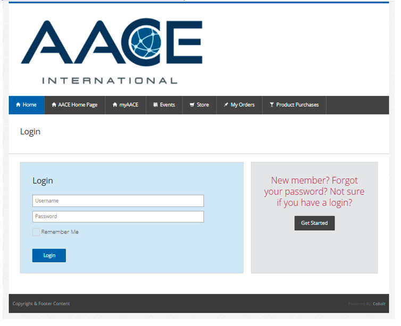Enable the Remember Me checkbox

(36, 233)
